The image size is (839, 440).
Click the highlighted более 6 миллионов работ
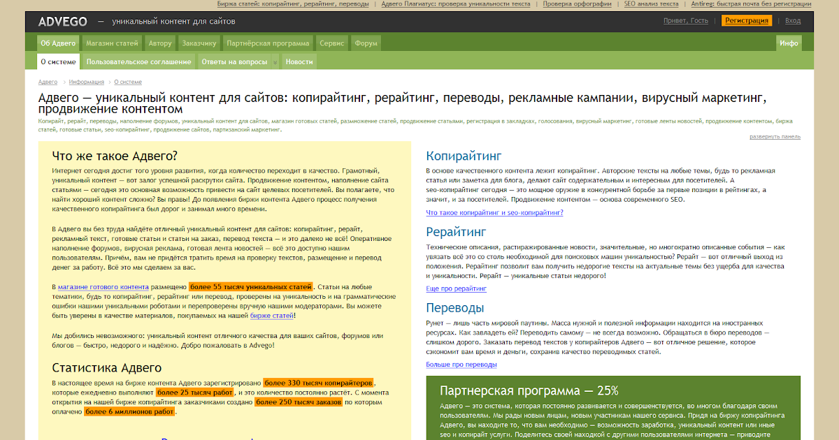click(x=129, y=412)
